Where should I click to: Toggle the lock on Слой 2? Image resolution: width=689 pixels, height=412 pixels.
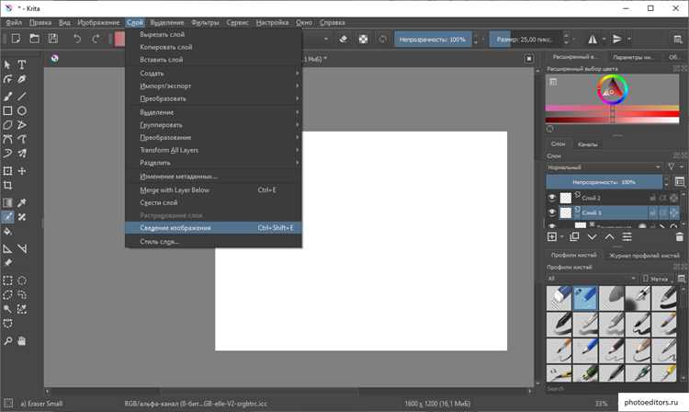pyautogui.click(x=653, y=199)
